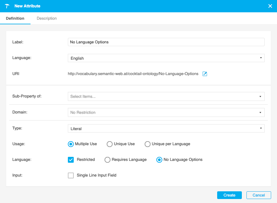
Task: Click the application logo in the header
Action: click(x=7, y=6)
